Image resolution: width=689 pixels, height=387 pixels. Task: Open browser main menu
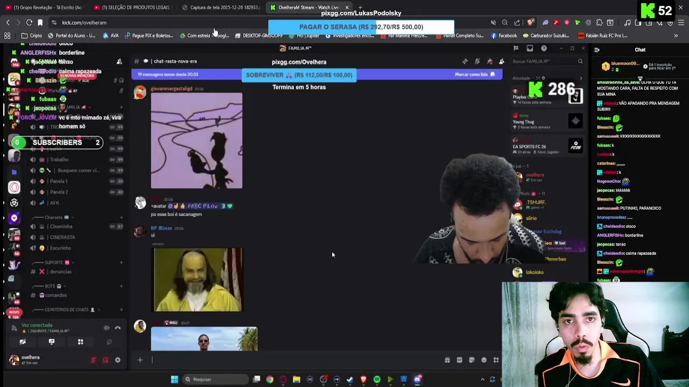[x=681, y=23]
